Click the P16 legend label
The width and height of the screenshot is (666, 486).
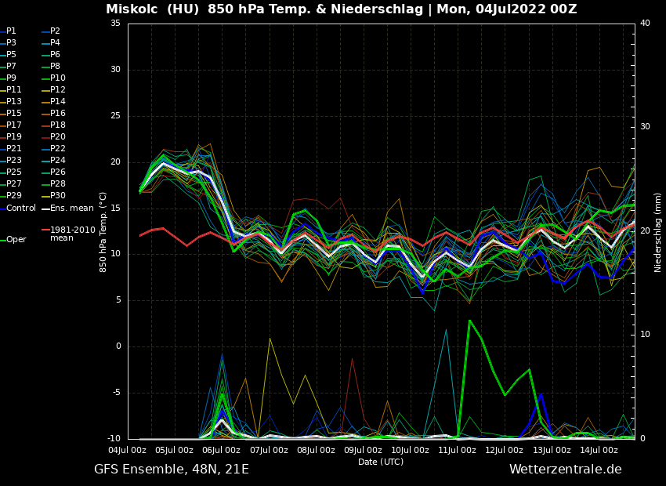57,114
